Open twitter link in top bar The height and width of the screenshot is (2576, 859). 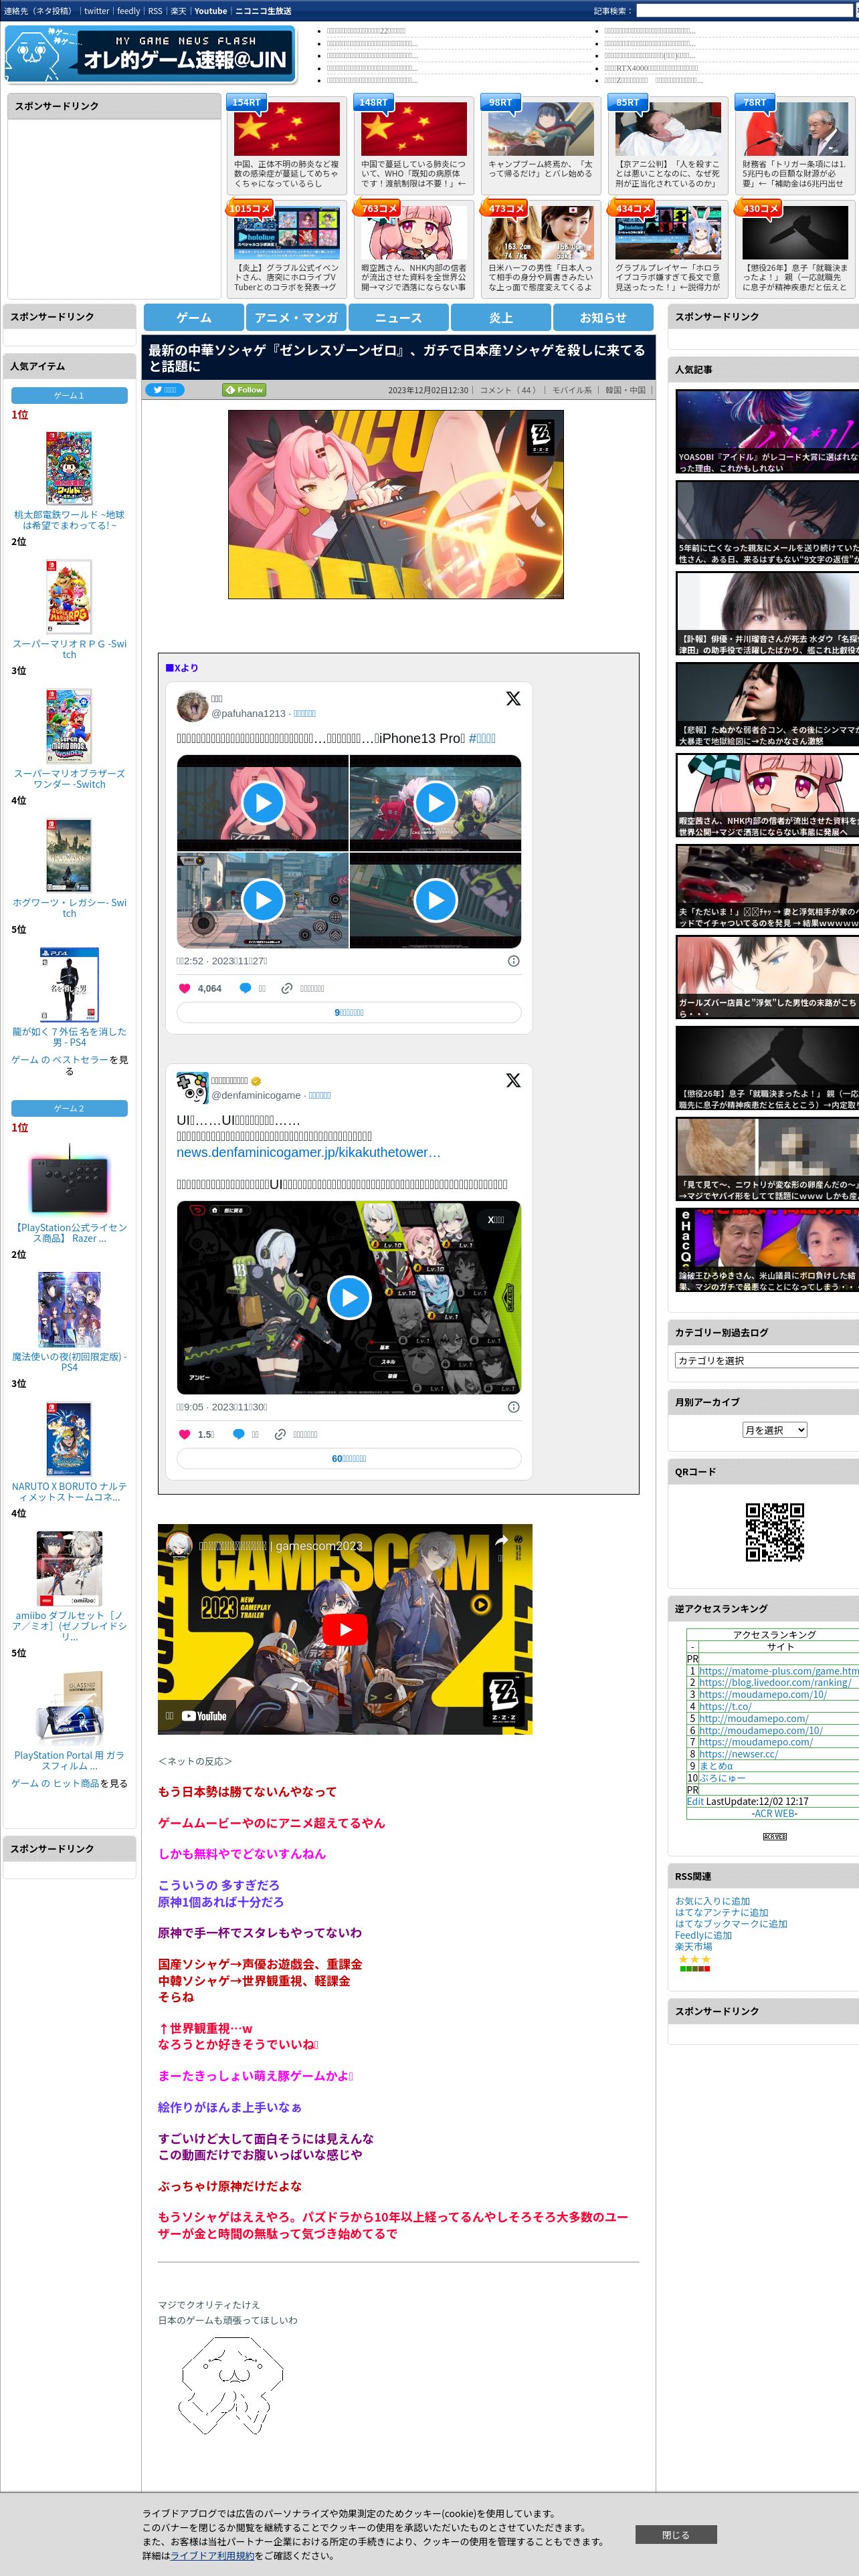coord(96,11)
